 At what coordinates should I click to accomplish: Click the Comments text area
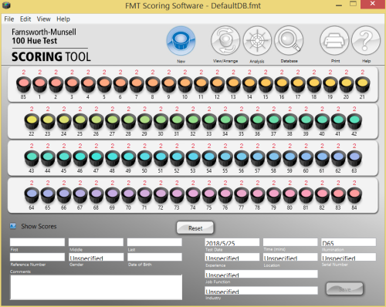pos(96,287)
